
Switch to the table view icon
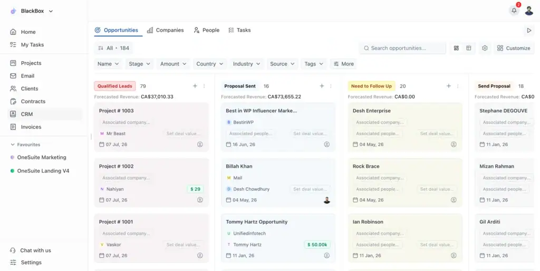click(x=469, y=48)
